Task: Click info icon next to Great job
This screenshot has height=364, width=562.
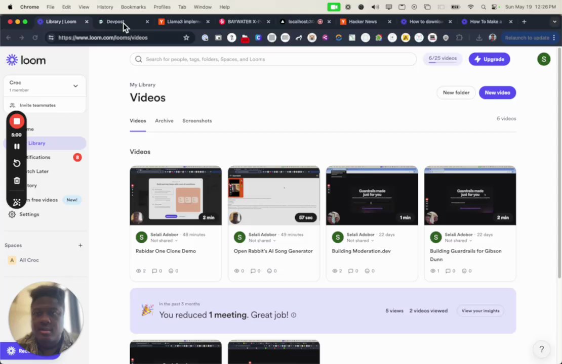Action: point(294,315)
